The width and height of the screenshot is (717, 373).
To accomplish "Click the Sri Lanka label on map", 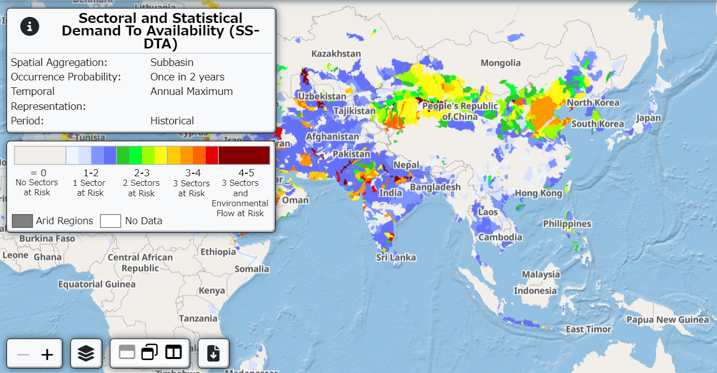I will pyautogui.click(x=396, y=258).
